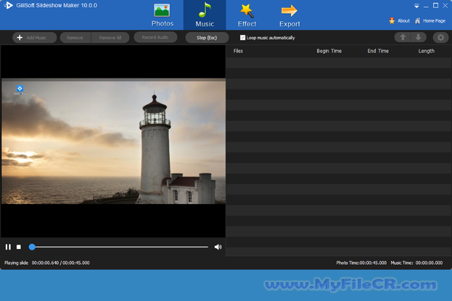Click the playback progress slider handle
452x301 pixels.
tap(32, 247)
